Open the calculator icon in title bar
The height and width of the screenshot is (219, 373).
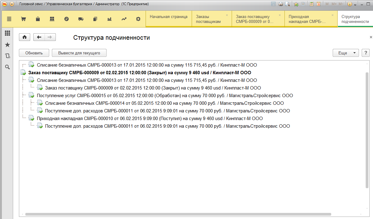(312, 4)
